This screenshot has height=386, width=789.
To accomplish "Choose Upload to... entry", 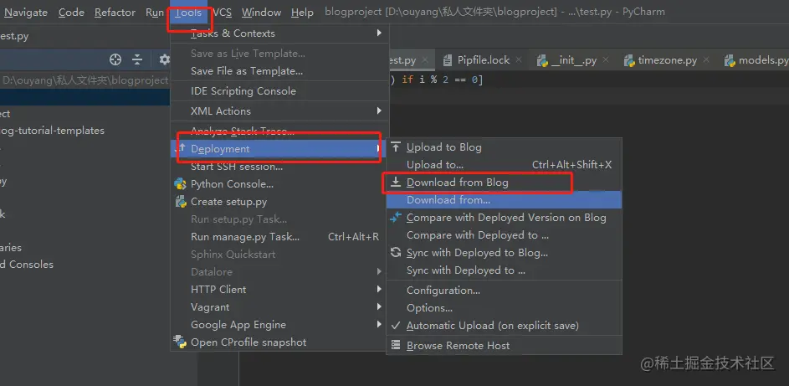I will (504, 165).
